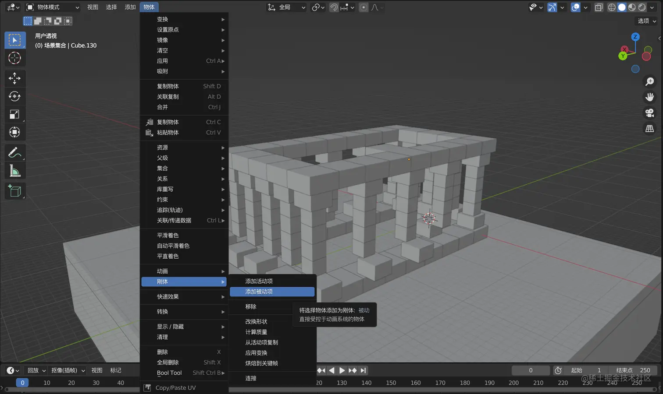This screenshot has width=663, height=394.
Task: Toggle the viewport camera view icon
Action: click(x=649, y=113)
